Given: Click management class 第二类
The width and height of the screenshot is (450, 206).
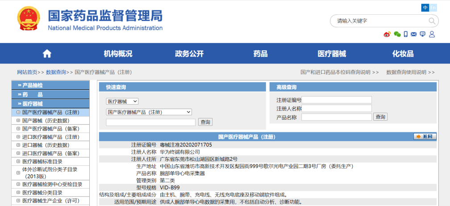Looking at the screenshot, I should click(x=167, y=181).
